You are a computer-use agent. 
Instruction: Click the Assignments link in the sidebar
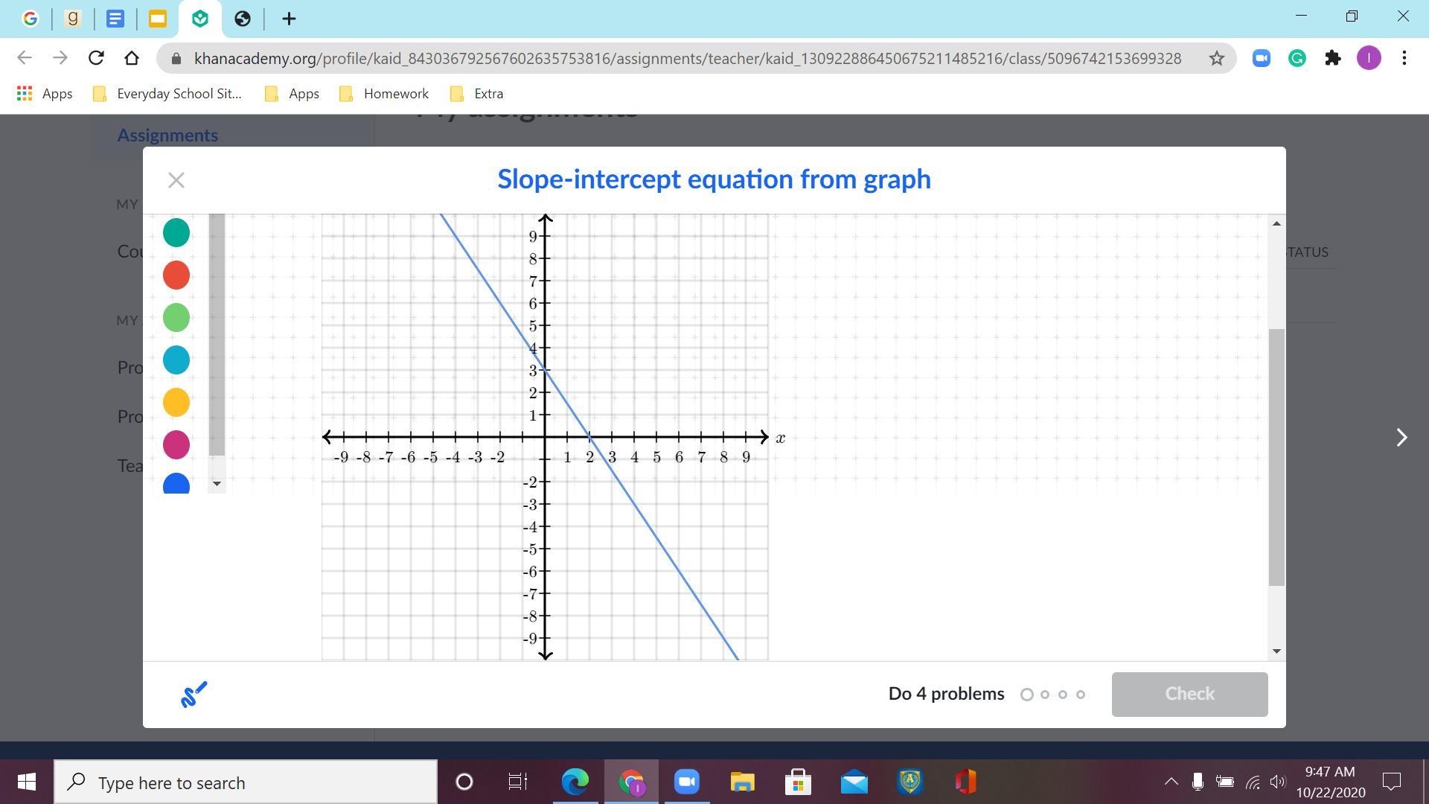tap(167, 135)
